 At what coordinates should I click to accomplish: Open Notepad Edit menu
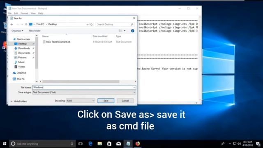pos(16,13)
